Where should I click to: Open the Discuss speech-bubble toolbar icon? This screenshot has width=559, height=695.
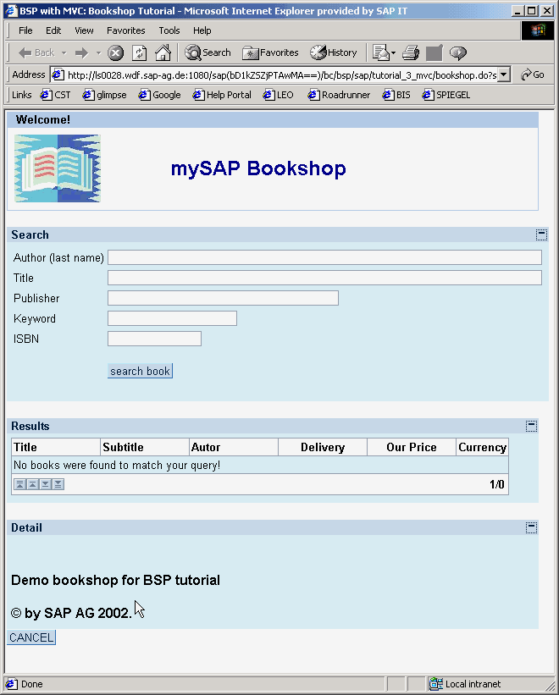click(458, 52)
